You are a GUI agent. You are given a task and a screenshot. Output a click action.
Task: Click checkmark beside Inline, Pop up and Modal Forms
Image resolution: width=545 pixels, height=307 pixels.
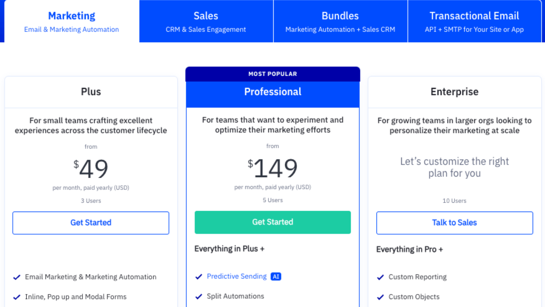click(17, 297)
